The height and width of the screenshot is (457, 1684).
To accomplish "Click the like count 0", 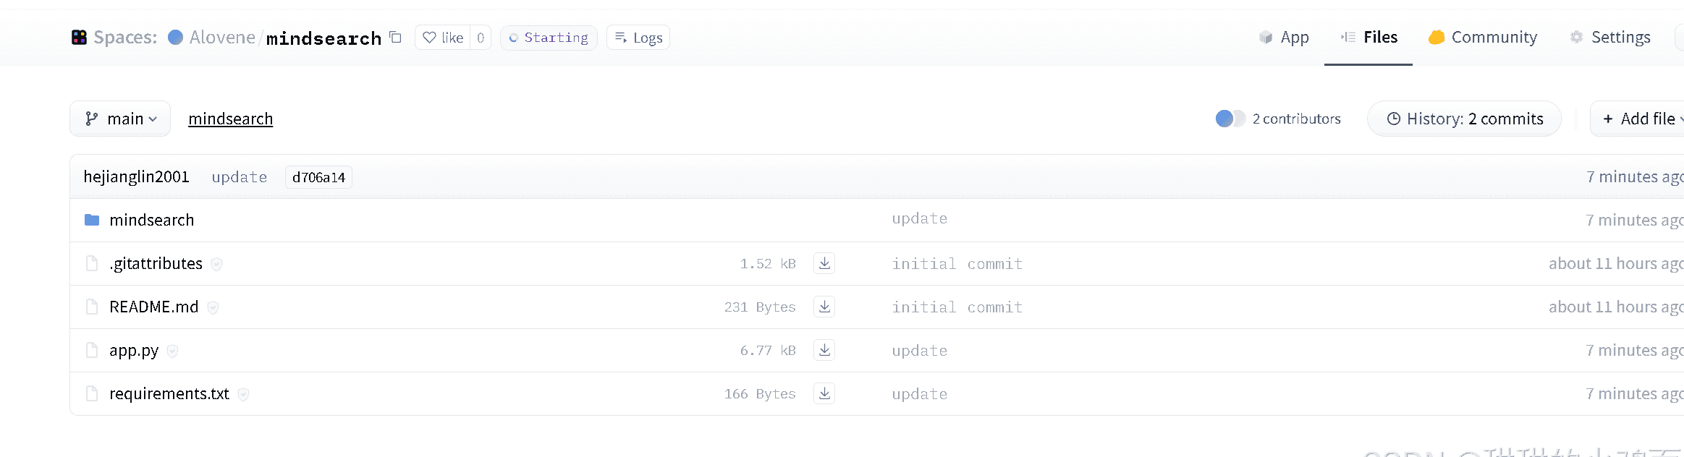I will 481,38.
